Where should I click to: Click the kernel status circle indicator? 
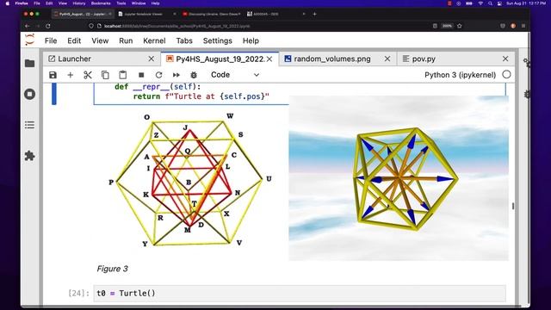tap(506, 75)
